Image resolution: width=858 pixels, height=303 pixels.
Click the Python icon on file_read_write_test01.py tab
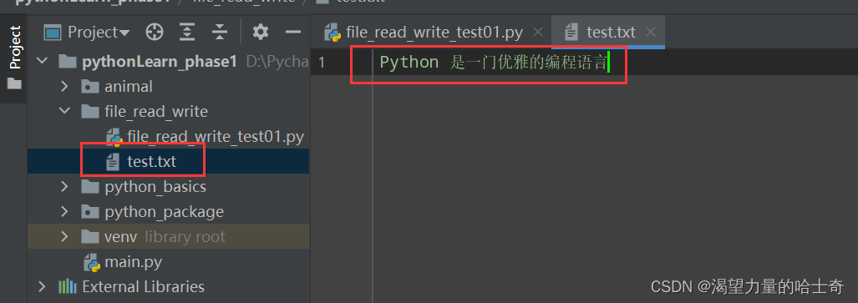[x=333, y=33]
